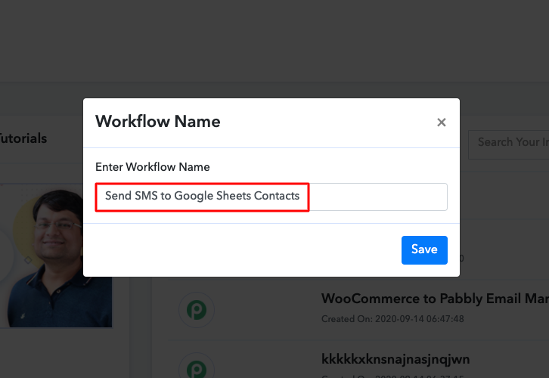Click the 'Enter Workflow Name' label
Viewport: 549px width, 378px height.
[152, 167]
